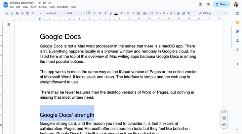The image size is (242, 134).
Task: Get add-ons with plus icon
Action: pyautogui.click(x=237, y=64)
